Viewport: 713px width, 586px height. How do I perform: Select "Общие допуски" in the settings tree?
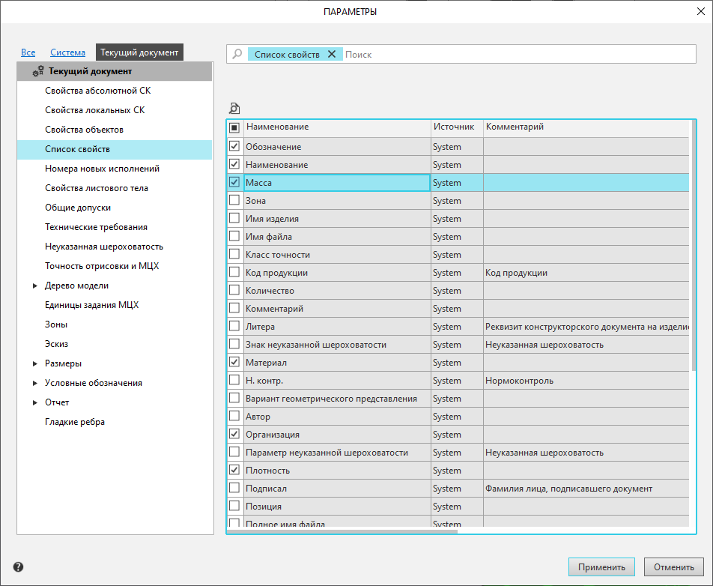point(78,208)
